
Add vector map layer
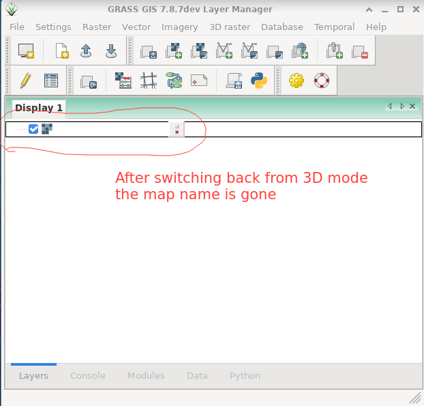click(x=224, y=51)
